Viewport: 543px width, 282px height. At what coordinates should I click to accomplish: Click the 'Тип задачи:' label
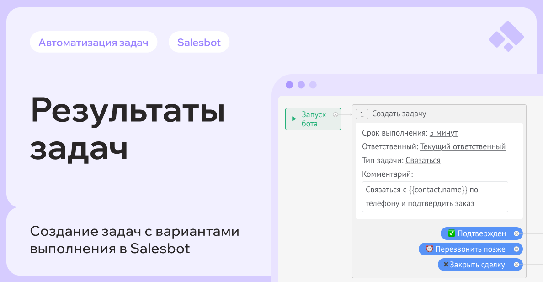[383, 160]
